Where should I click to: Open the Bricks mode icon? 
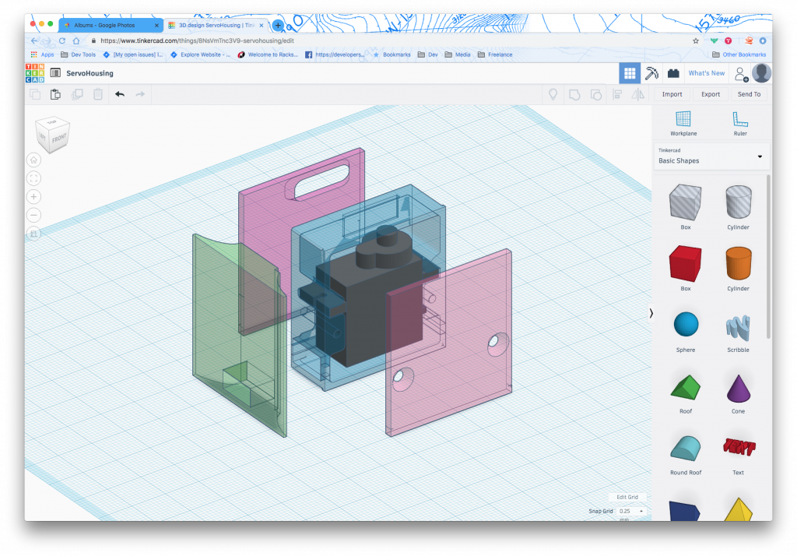673,73
